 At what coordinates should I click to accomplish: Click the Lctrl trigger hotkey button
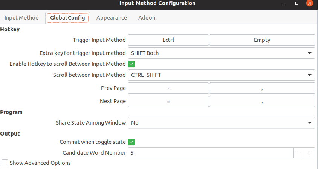coord(168,40)
